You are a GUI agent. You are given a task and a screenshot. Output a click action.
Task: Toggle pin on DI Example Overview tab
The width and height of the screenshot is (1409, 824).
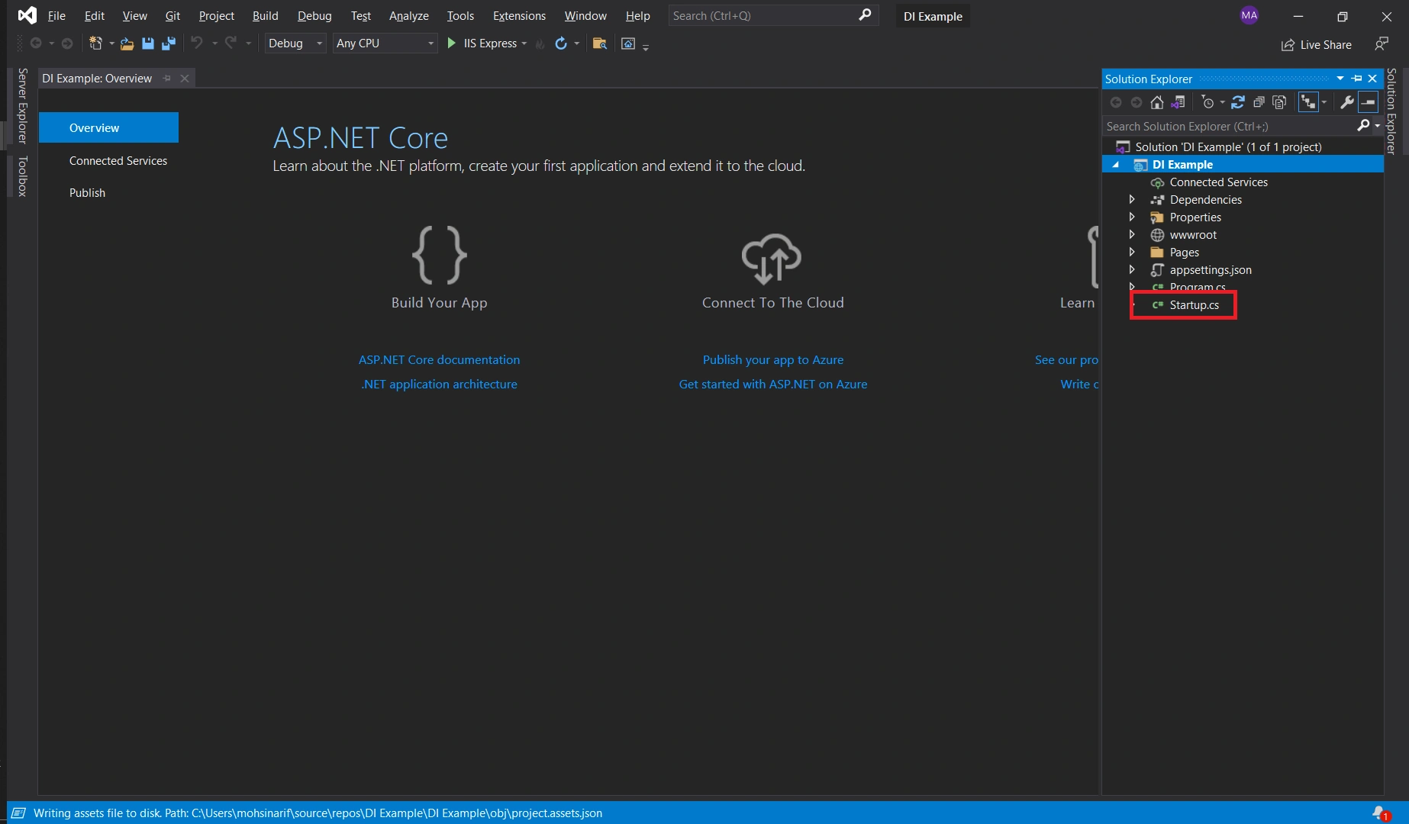(x=167, y=79)
